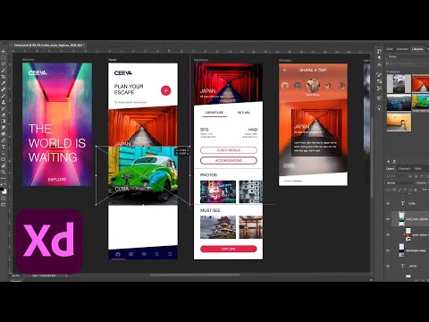The width and height of the screenshot is (429, 322).
Task: Select the Home artboard label
Action: pyautogui.click(x=113, y=60)
